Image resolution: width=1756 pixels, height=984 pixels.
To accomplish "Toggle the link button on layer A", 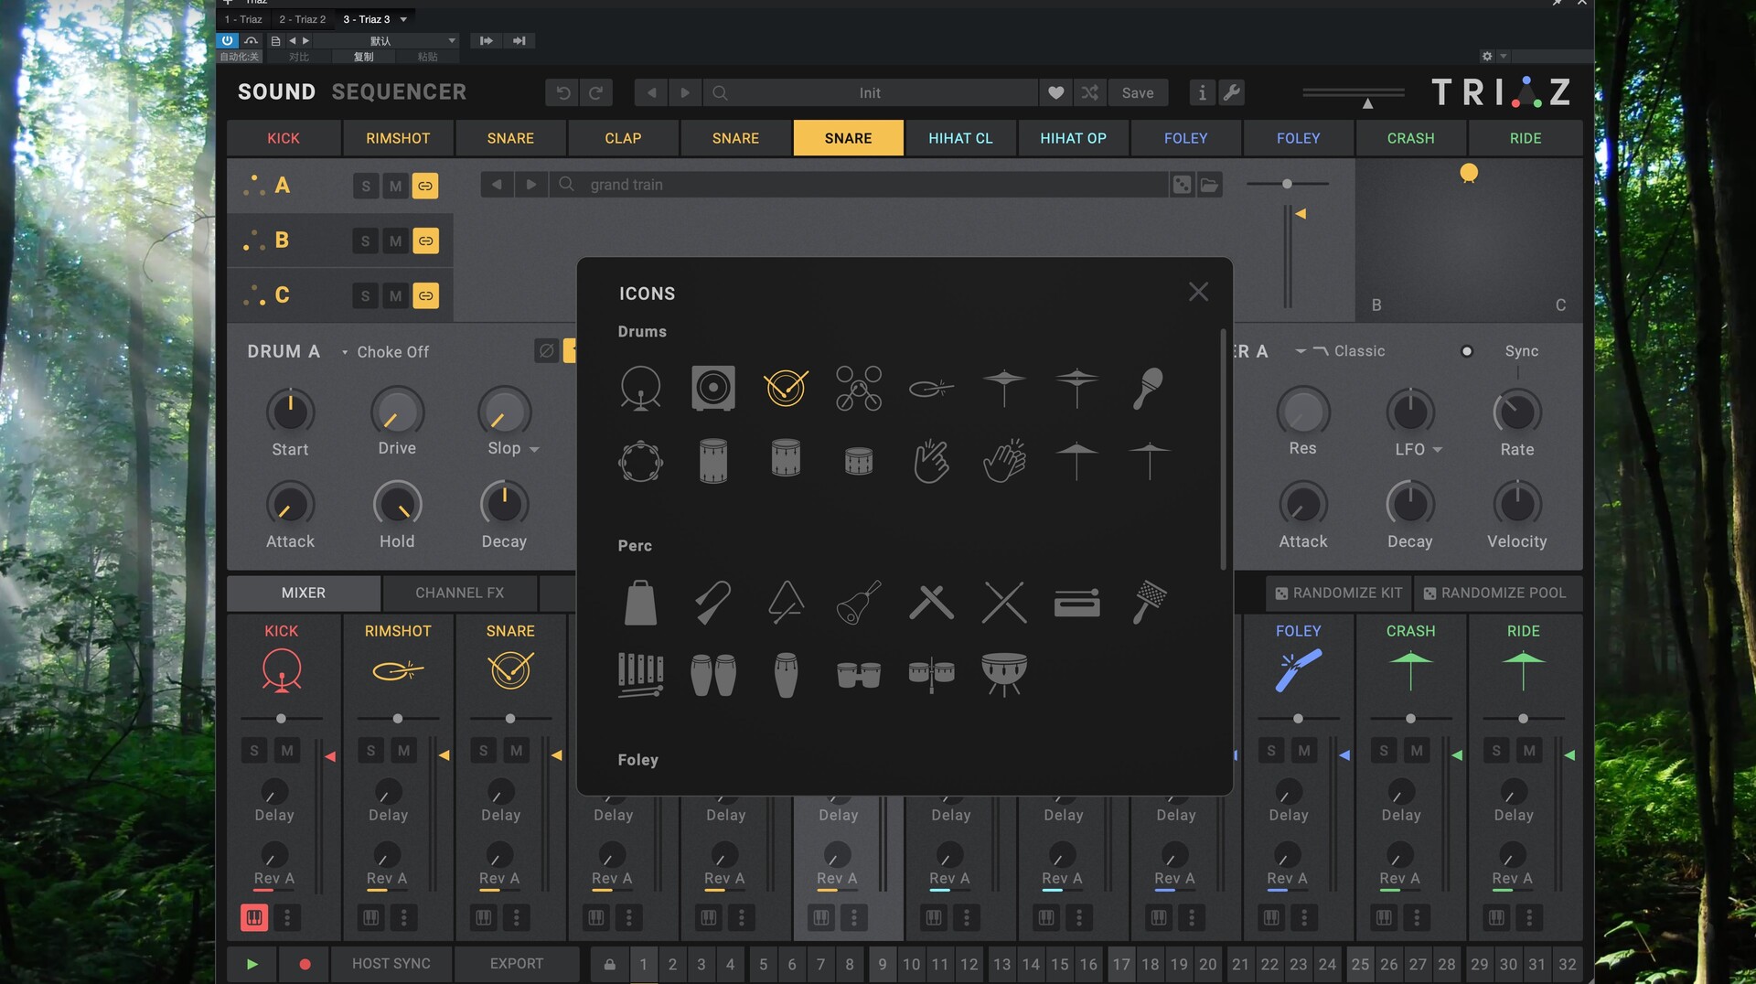I will tap(425, 186).
